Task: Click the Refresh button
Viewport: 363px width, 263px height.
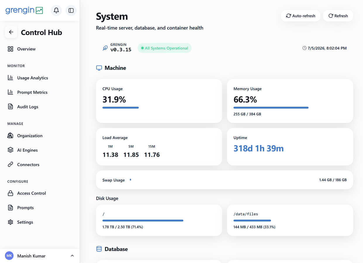Action: click(x=338, y=16)
